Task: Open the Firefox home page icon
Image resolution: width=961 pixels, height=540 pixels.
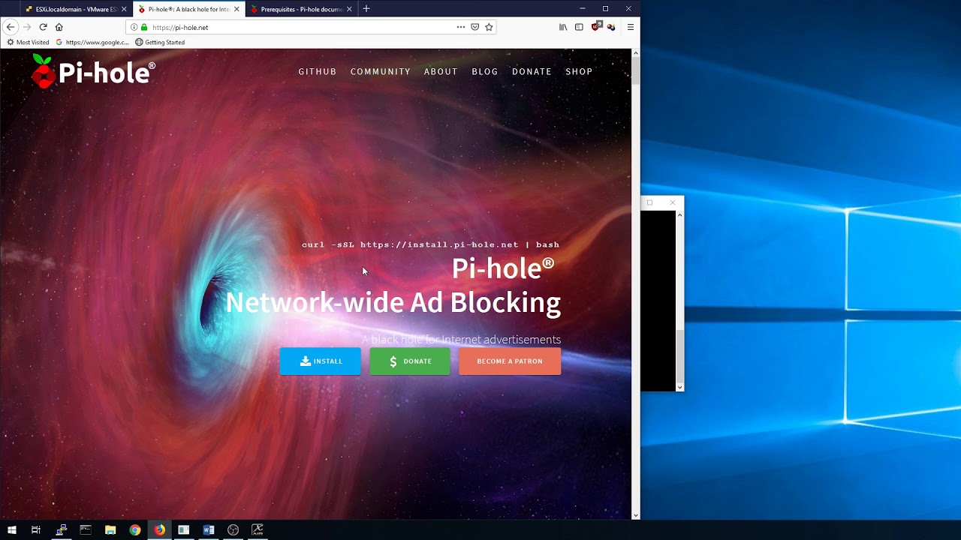Action: coord(59,27)
